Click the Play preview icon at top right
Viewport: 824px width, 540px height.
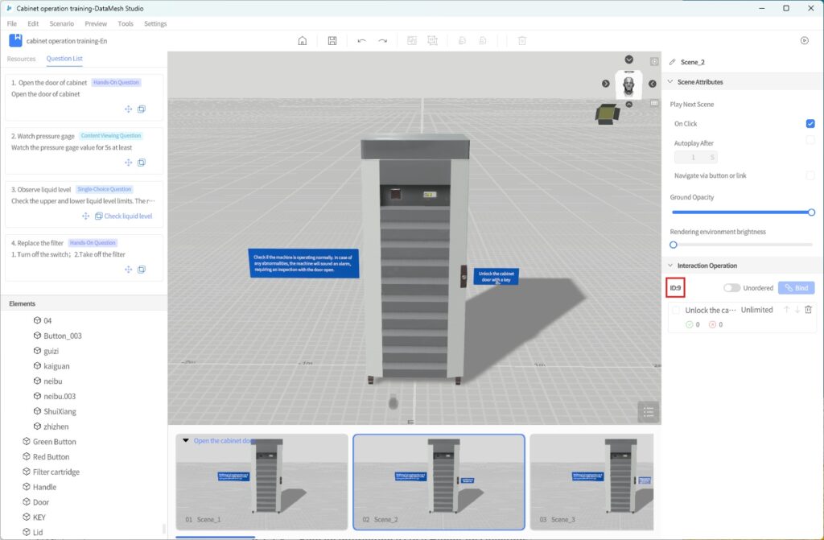(x=804, y=40)
